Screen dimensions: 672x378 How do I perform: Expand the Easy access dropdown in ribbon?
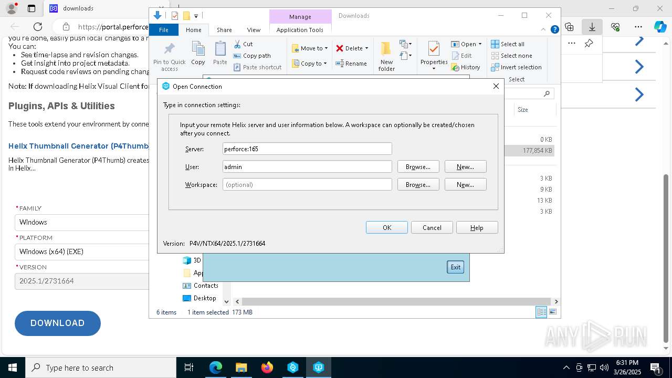coord(406,55)
